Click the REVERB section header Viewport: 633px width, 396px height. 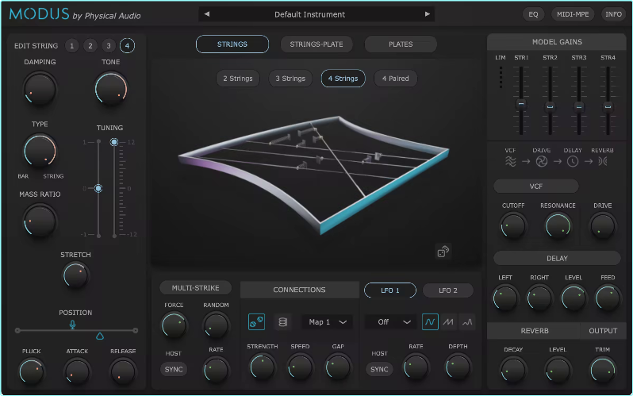tap(535, 331)
